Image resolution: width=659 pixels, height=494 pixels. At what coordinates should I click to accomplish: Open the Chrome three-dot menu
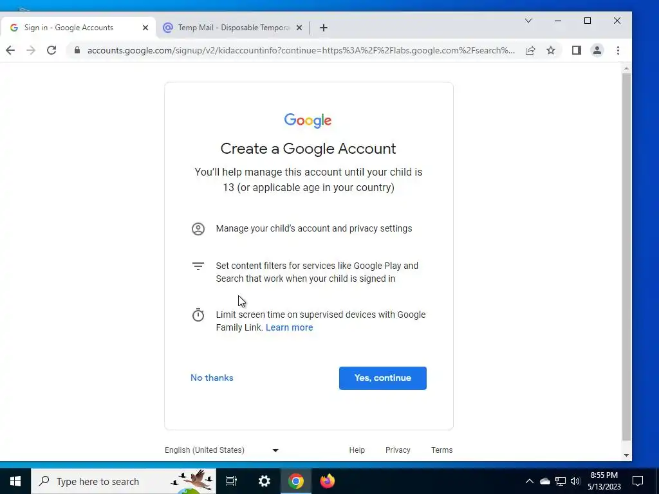pos(618,50)
